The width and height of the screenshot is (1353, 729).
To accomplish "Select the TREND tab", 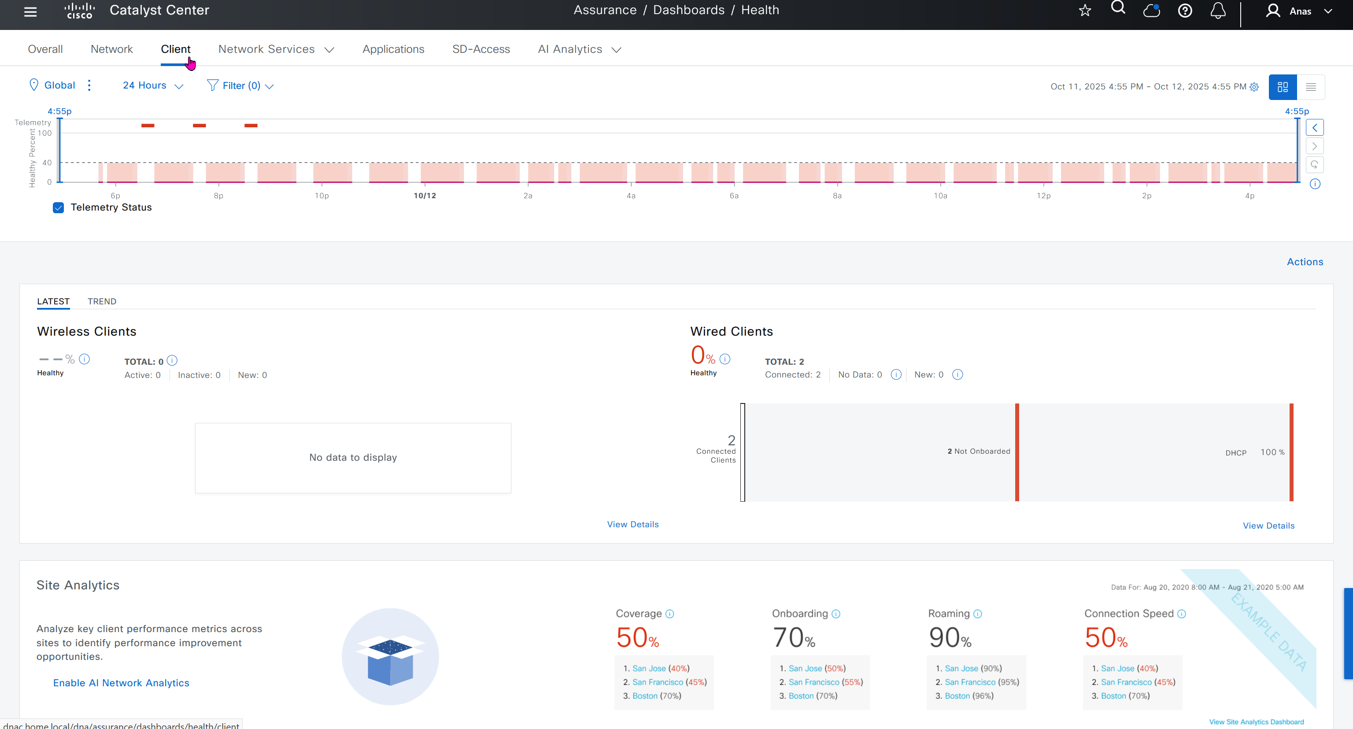I will (102, 301).
